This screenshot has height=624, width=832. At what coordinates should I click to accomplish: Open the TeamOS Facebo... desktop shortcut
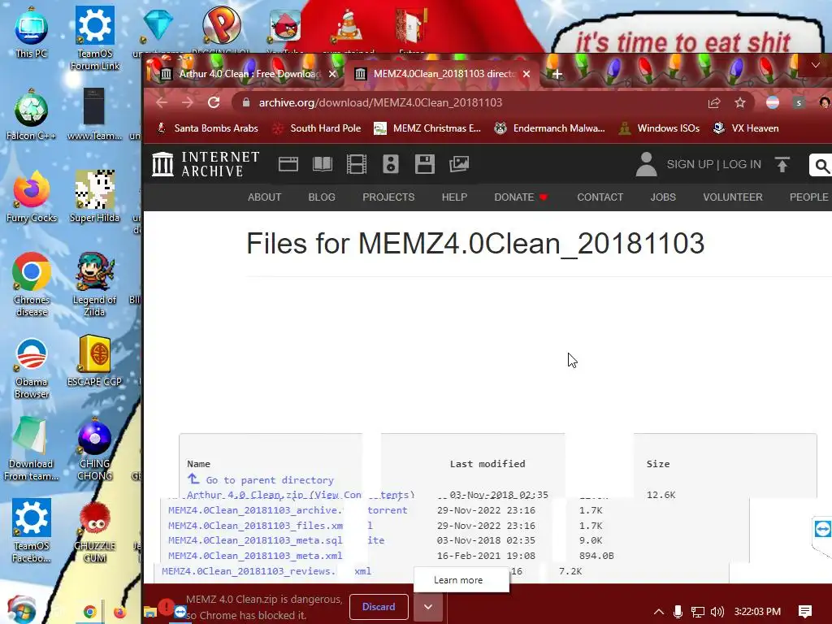tap(32, 531)
